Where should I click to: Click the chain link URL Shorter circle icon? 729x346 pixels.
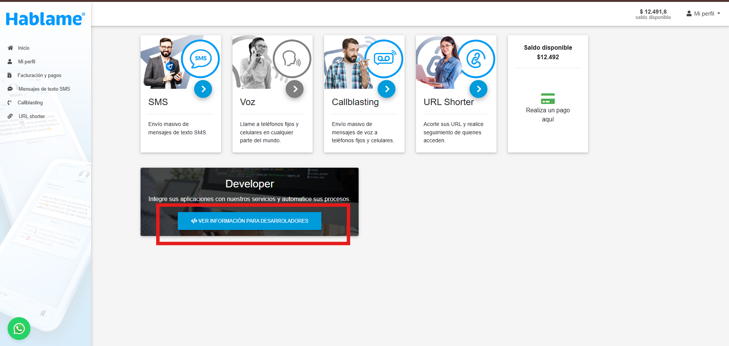[476, 59]
